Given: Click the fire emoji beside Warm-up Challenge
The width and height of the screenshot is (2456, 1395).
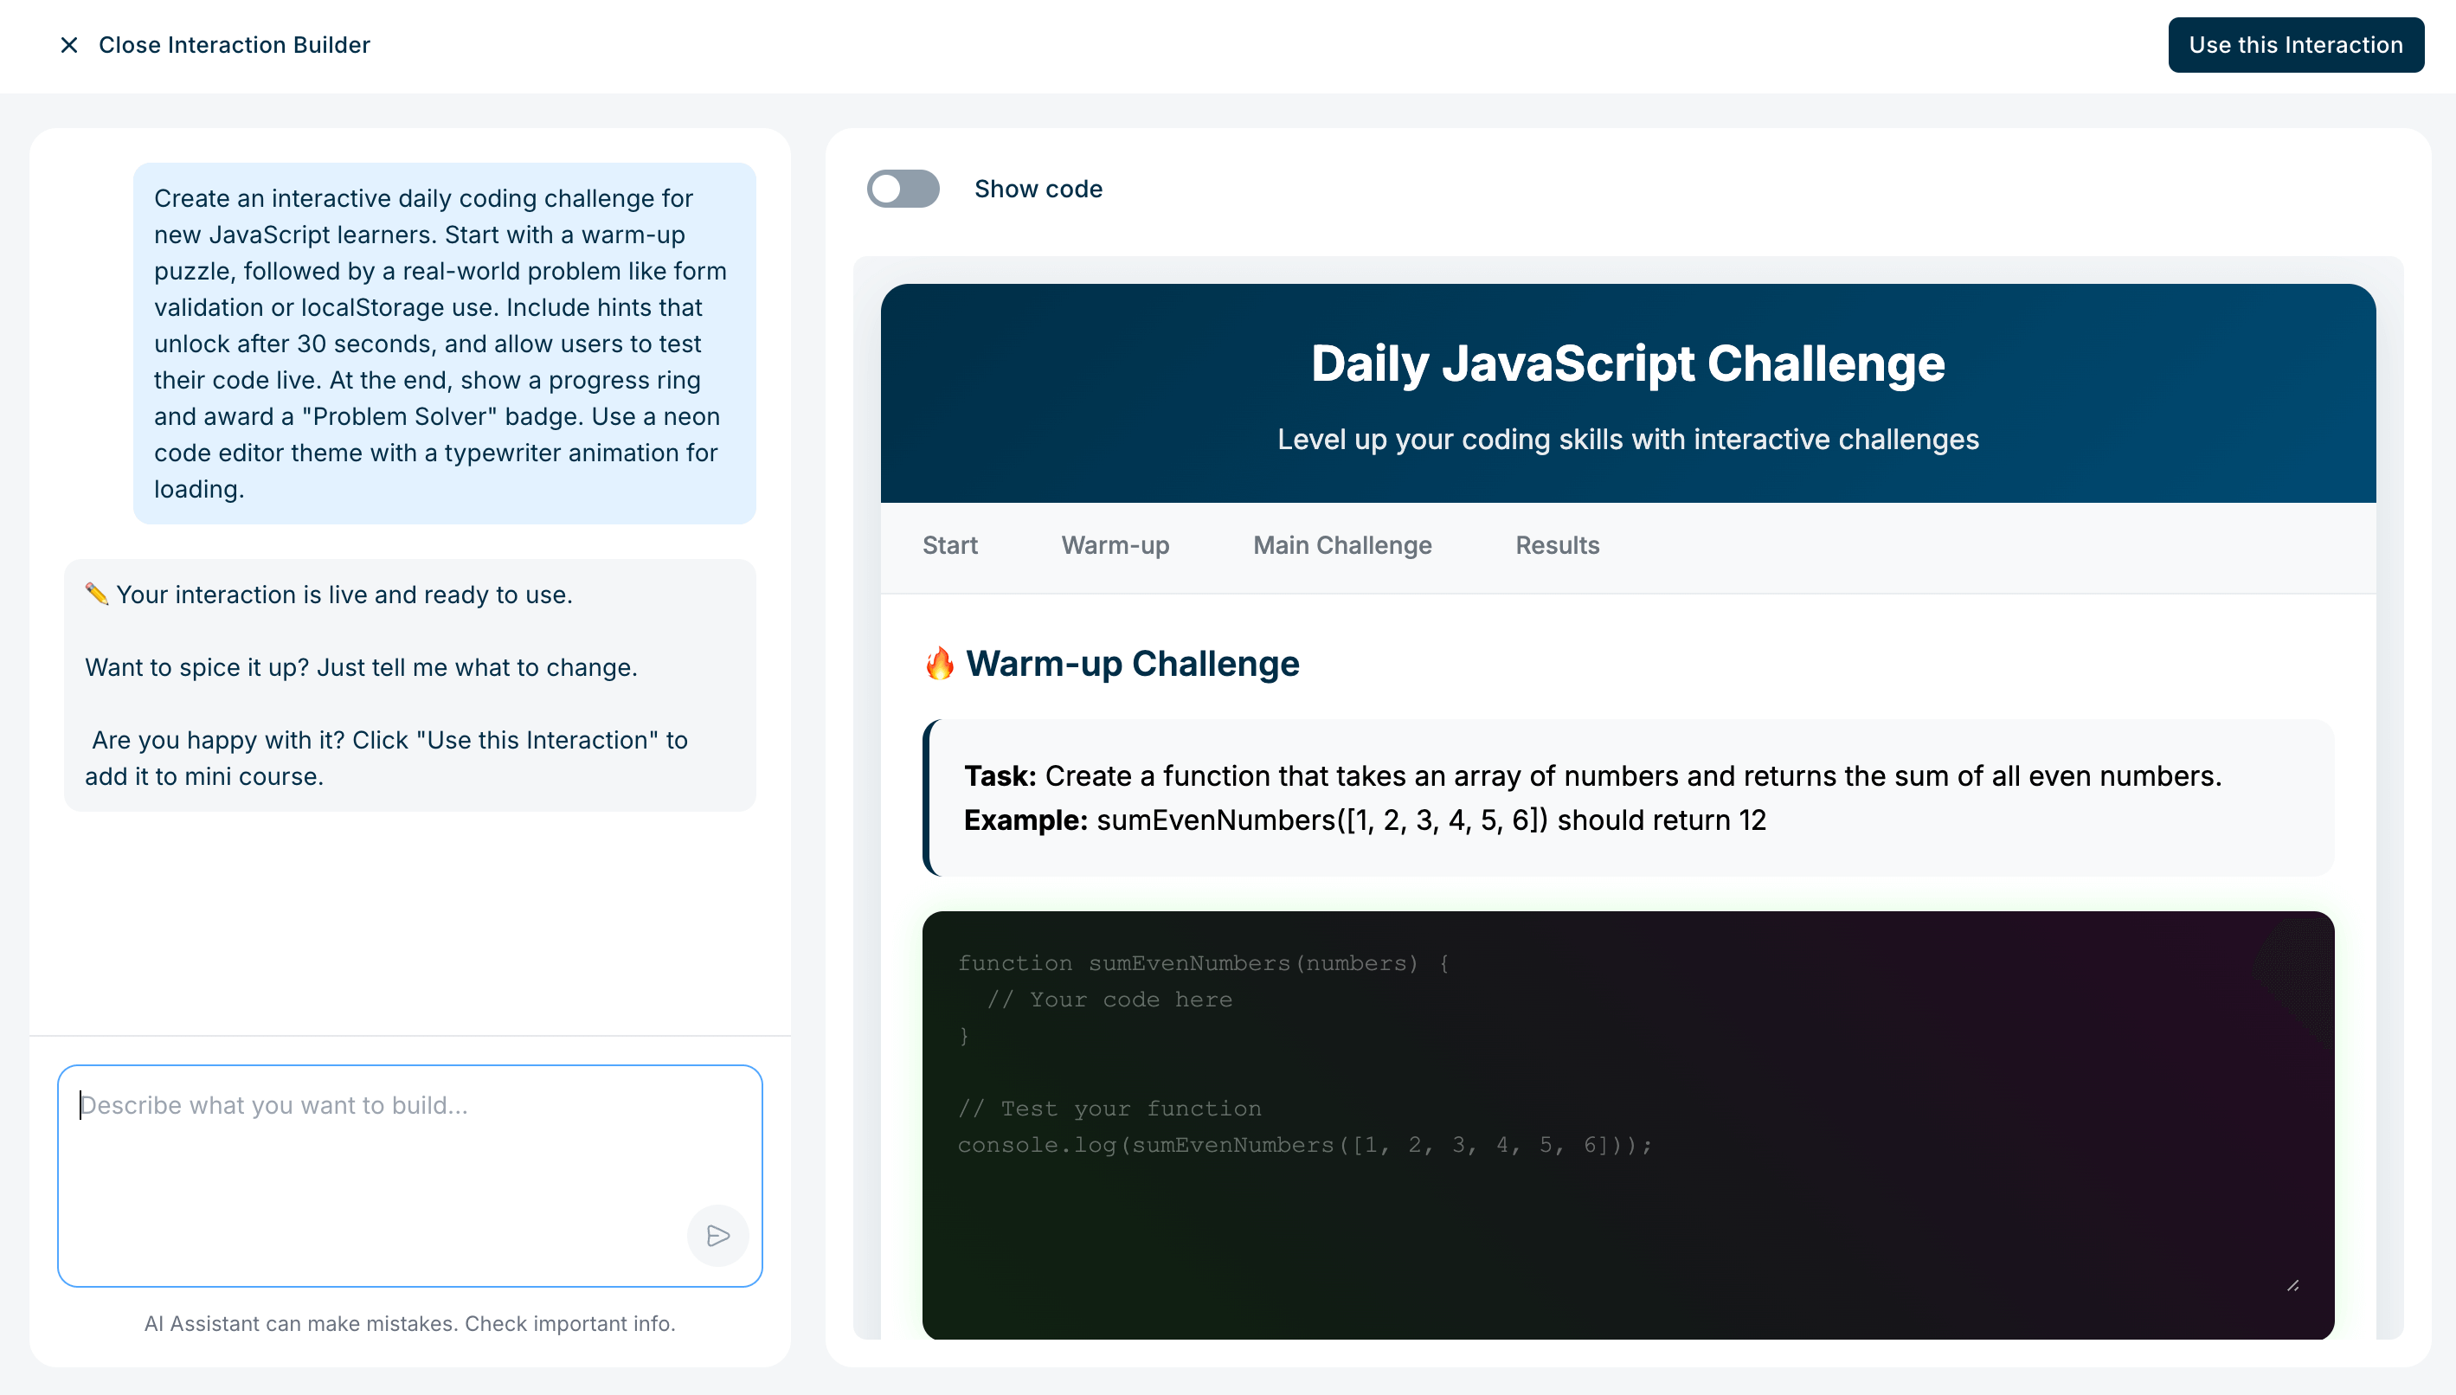Looking at the screenshot, I should [x=939, y=663].
